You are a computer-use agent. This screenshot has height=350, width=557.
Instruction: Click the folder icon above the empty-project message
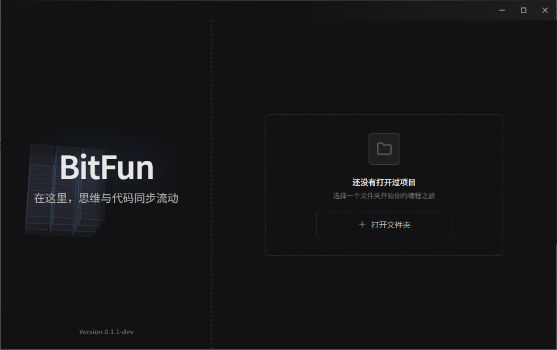point(384,148)
